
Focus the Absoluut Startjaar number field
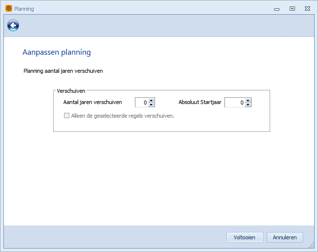pos(235,103)
